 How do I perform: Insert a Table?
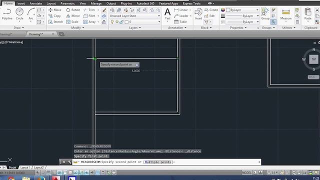(180, 21)
